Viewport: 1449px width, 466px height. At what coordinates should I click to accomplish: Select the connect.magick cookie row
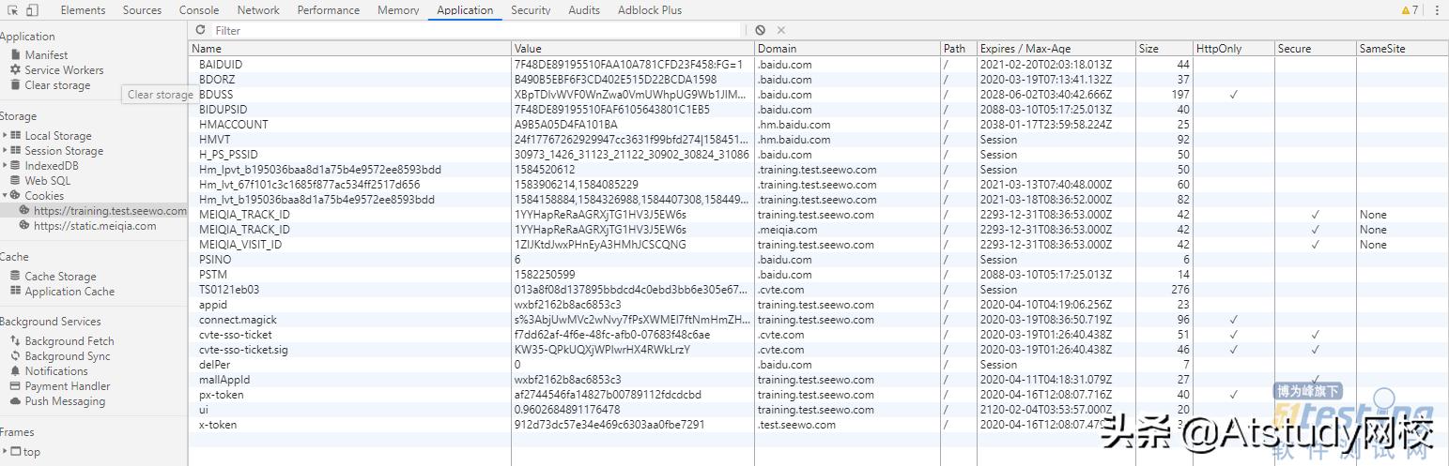[818, 320]
